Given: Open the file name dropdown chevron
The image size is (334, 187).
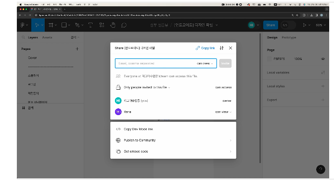Looking at the screenshot, I should (217, 25).
